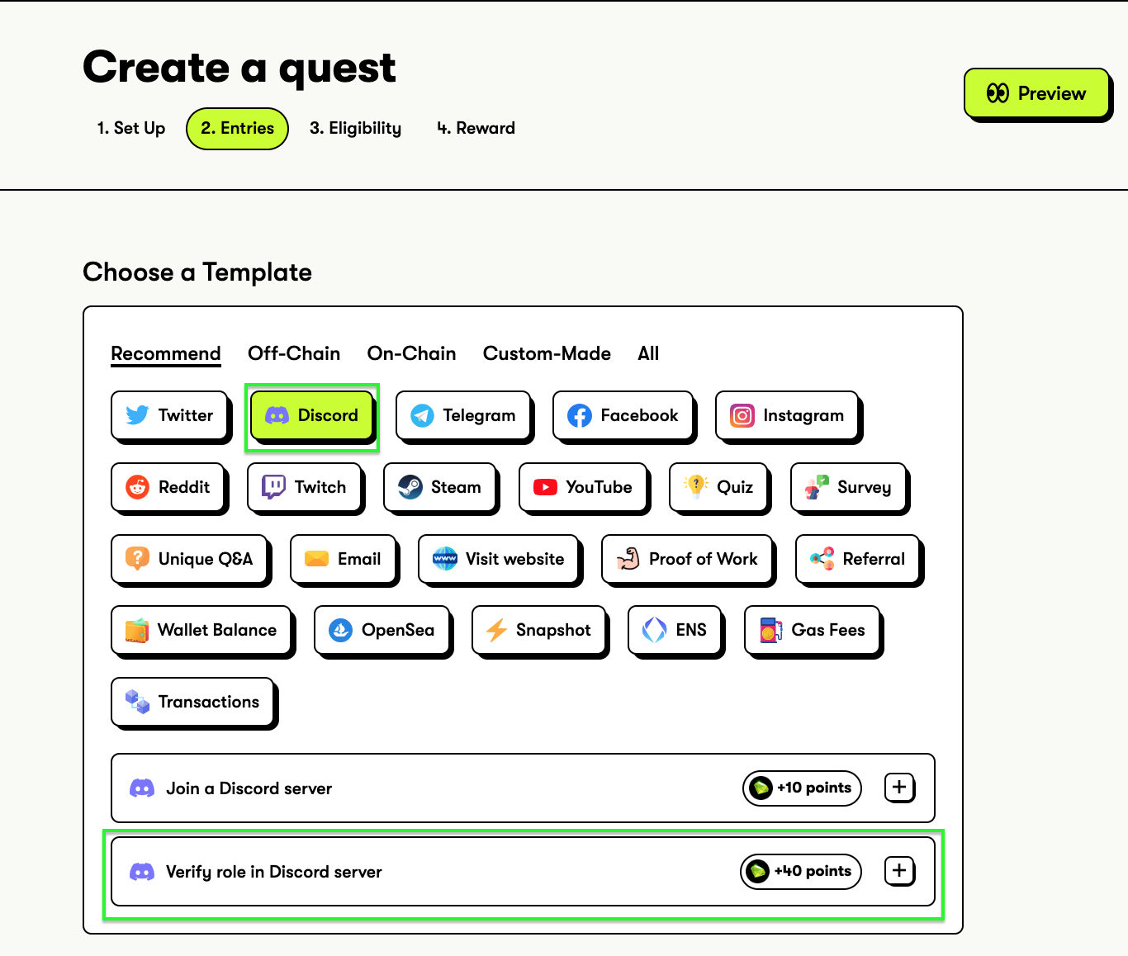Click the +10 points badge
The width and height of the screenshot is (1128, 956).
tap(802, 788)
